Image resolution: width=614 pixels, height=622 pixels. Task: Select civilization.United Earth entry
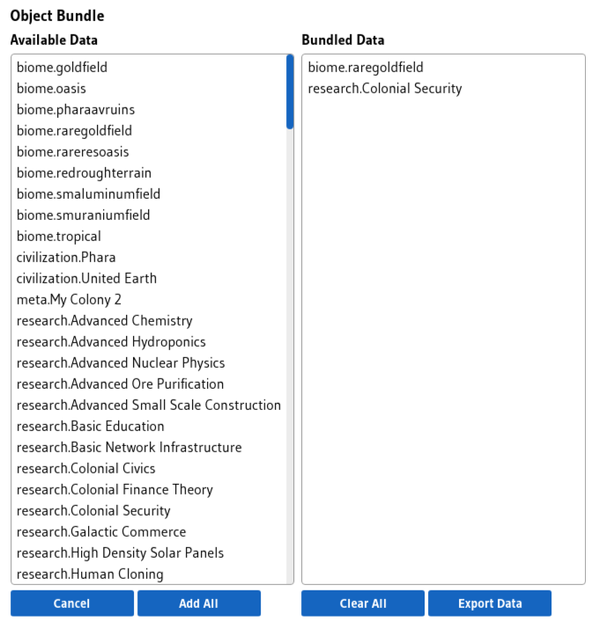(149, 279)
